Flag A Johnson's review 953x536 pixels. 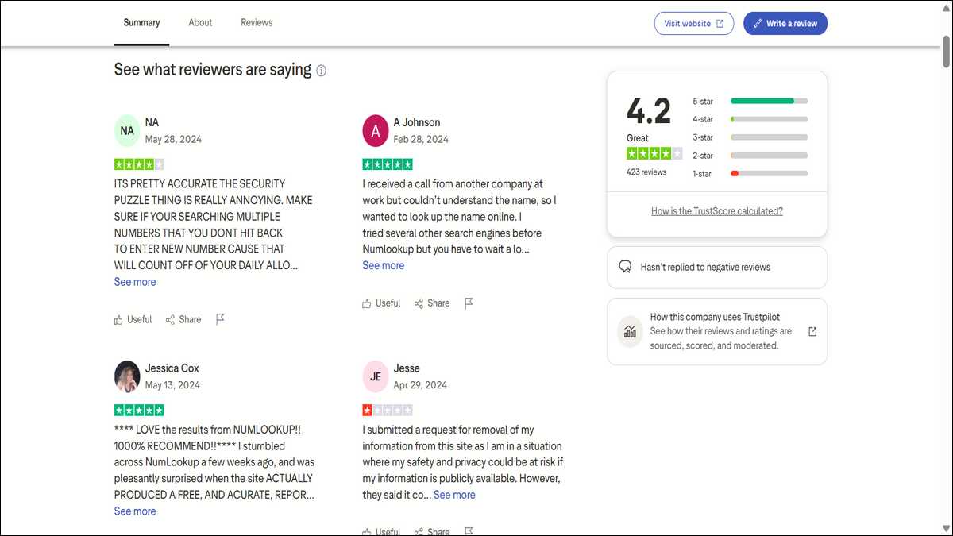tap(469, 303)
